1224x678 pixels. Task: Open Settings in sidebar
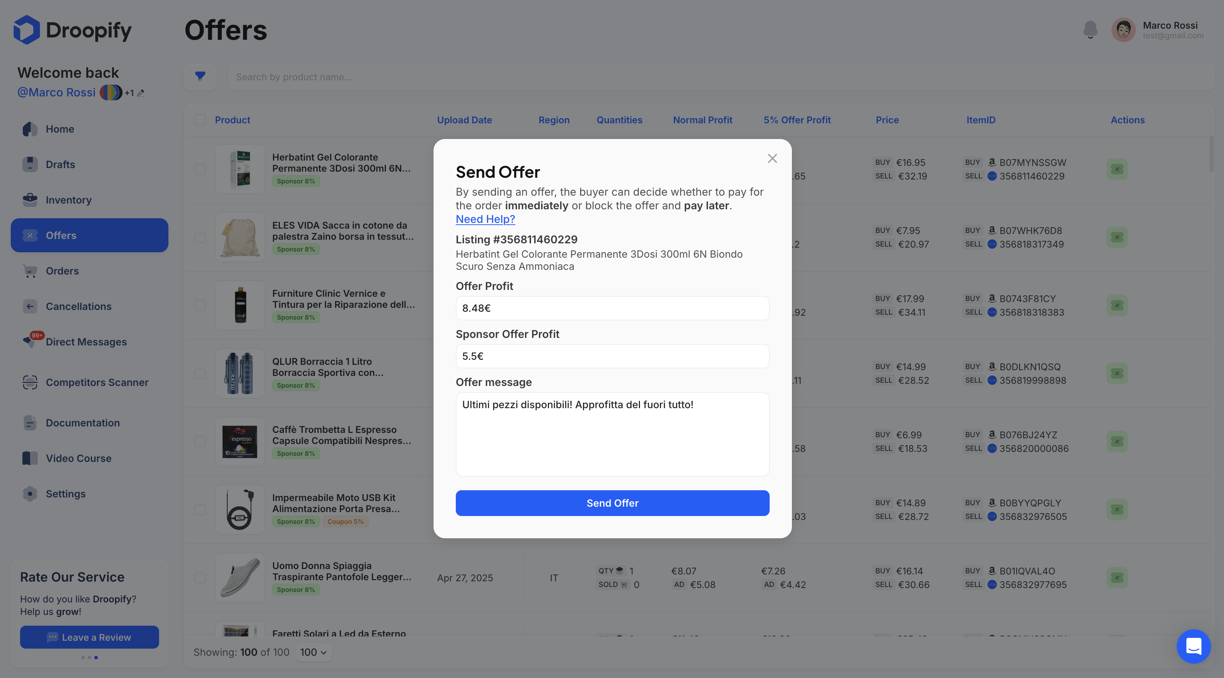[89, 494]
